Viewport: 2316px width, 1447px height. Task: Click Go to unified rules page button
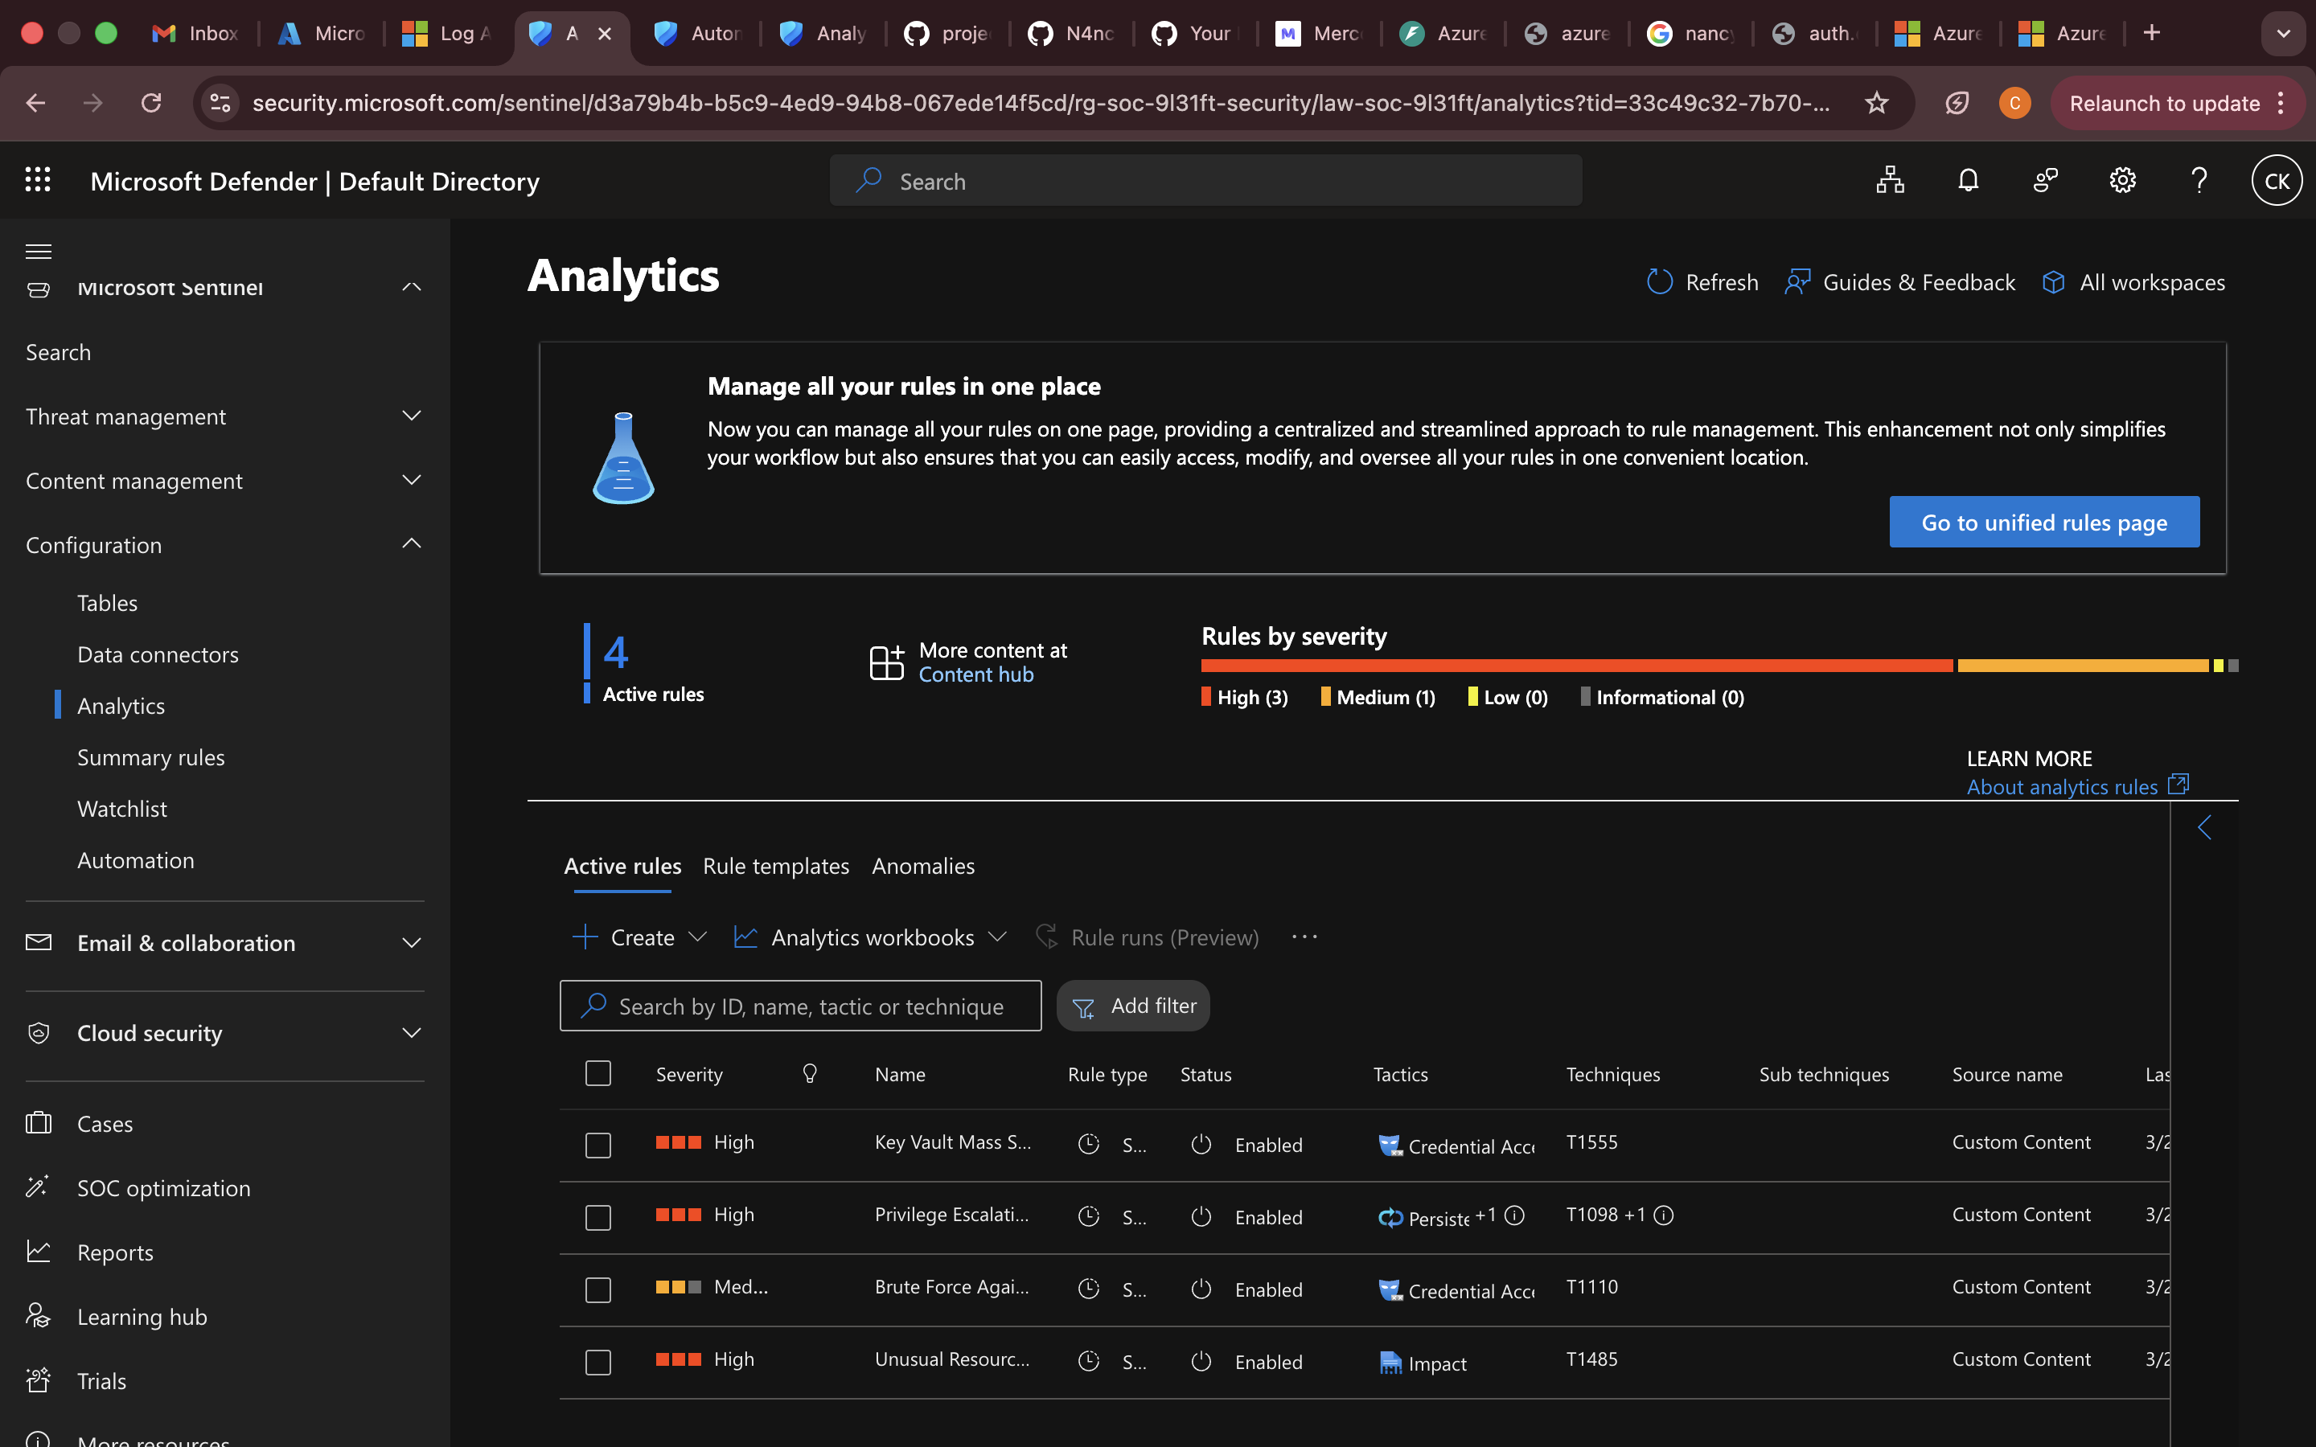coord(2043,523)
